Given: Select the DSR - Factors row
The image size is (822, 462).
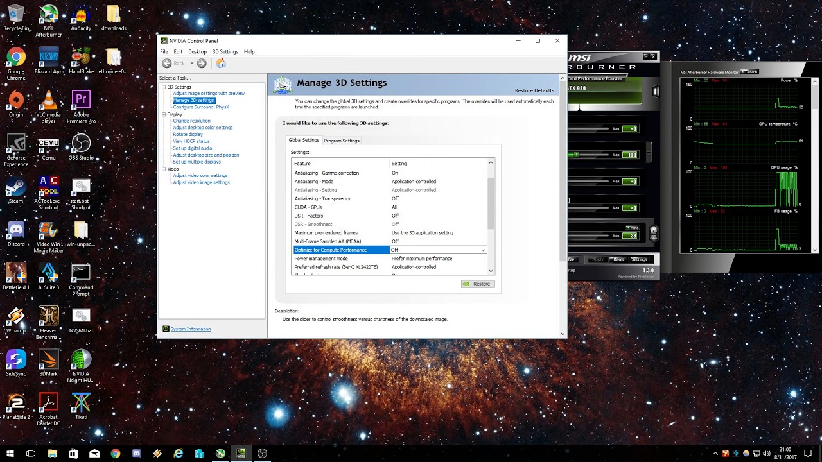Looking at the screenshot, I should pos(390,216).
